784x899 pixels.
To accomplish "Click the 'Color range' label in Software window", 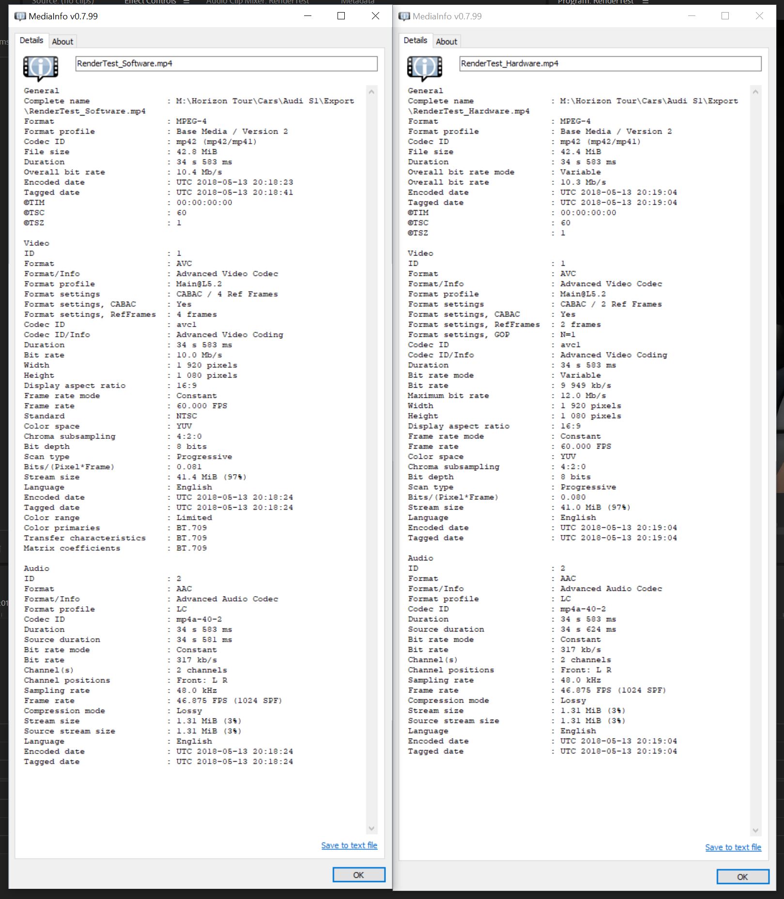I will pyautogui.click(x=52, y=518).
